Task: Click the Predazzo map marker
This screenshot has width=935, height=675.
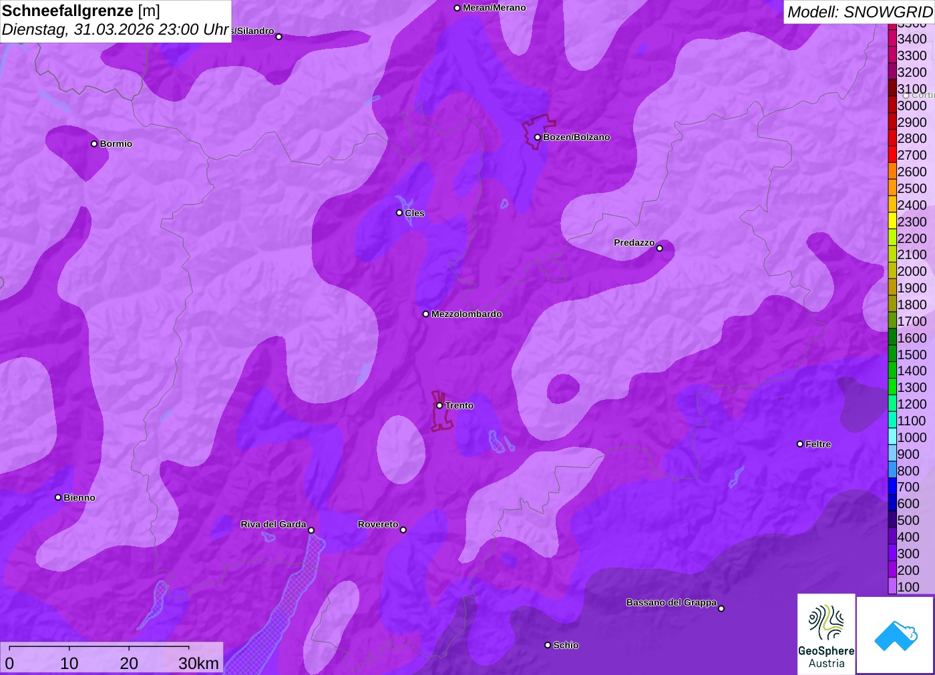Action: pyautogui.click(x=660, y=248)
